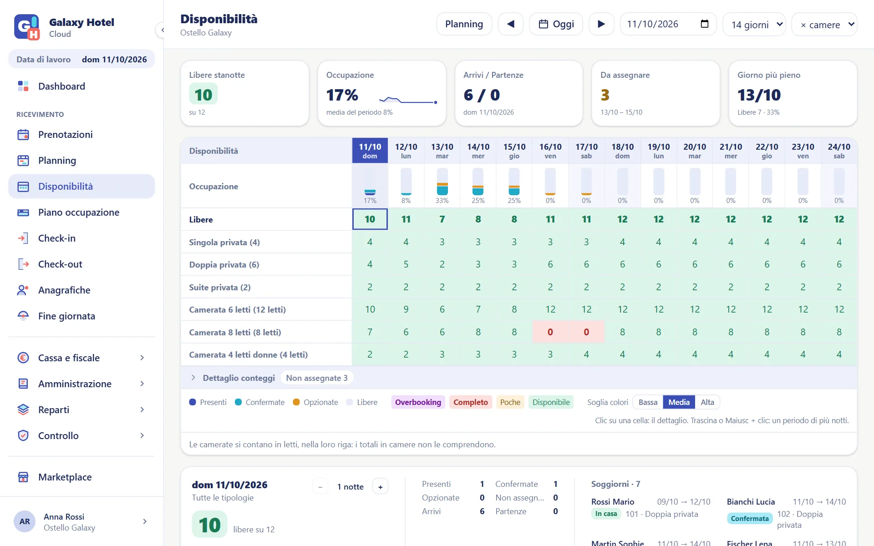Viewport: 874px width, 546px height.
Task: Click the Planning sidebar icon
Action: pos(23,161)
